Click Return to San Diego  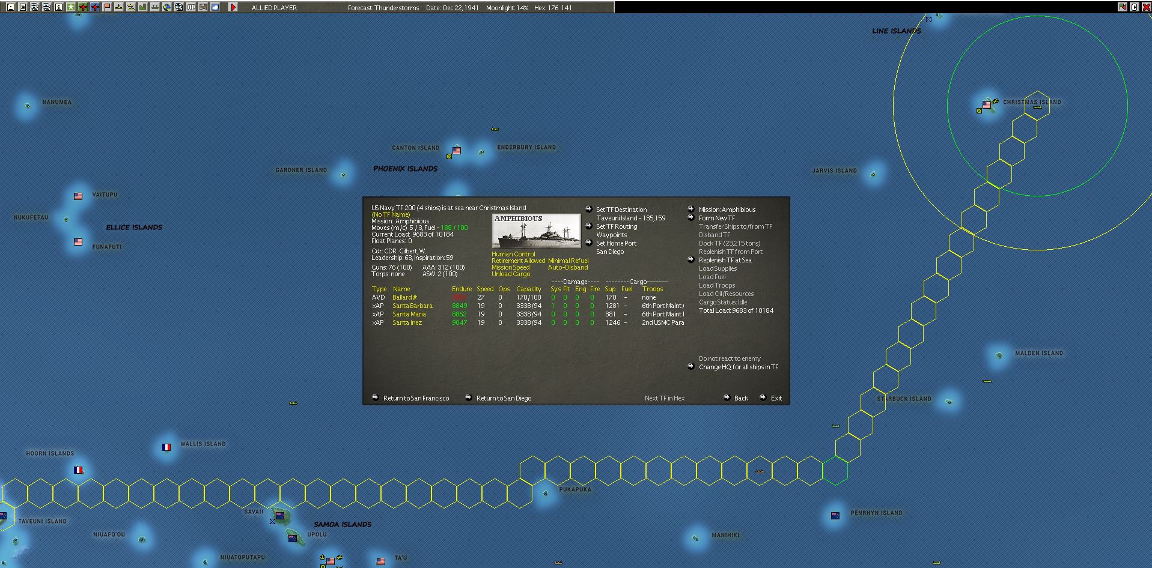(504, 398)
